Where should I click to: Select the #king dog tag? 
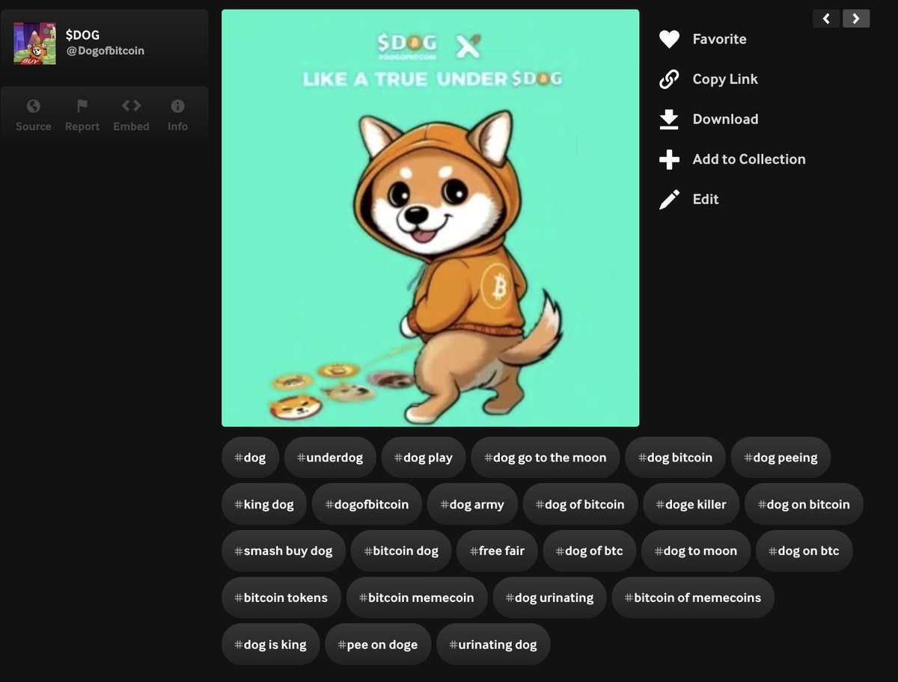[264, 504]
